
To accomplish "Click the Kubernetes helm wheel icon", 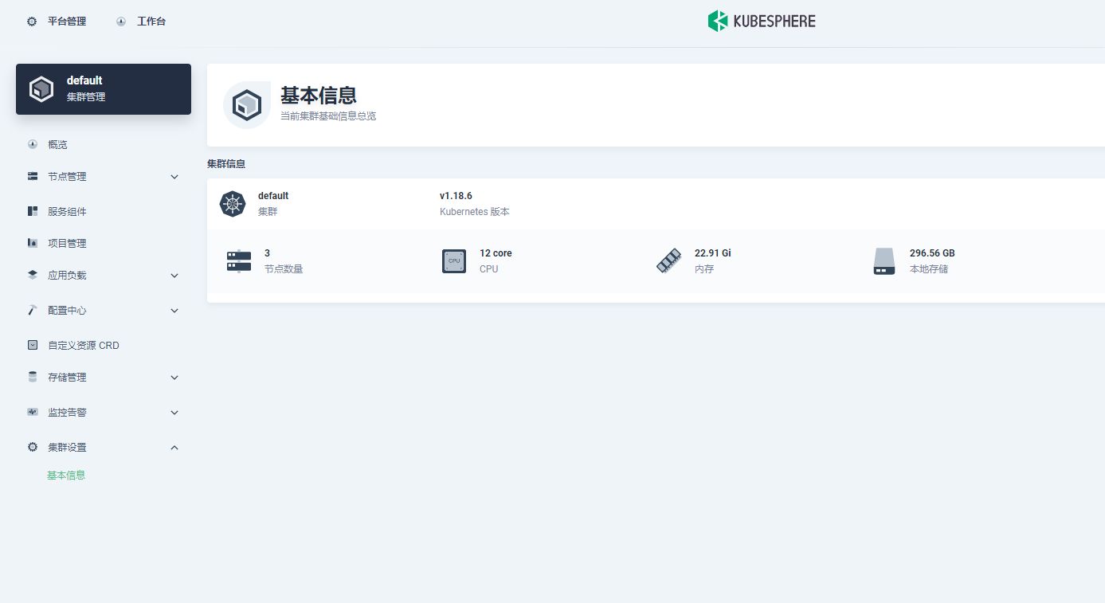I will click(233, 204).
